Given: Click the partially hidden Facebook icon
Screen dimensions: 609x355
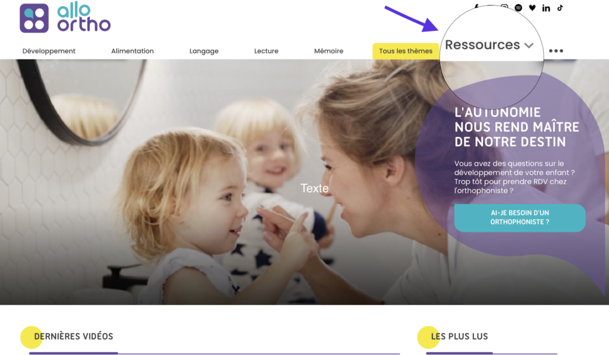Looking at the screenshot, I should click(476, 6).
